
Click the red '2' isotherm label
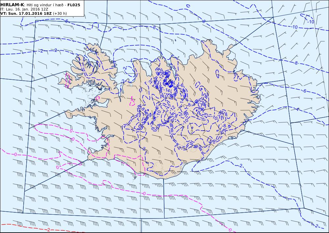pos(49,230)
